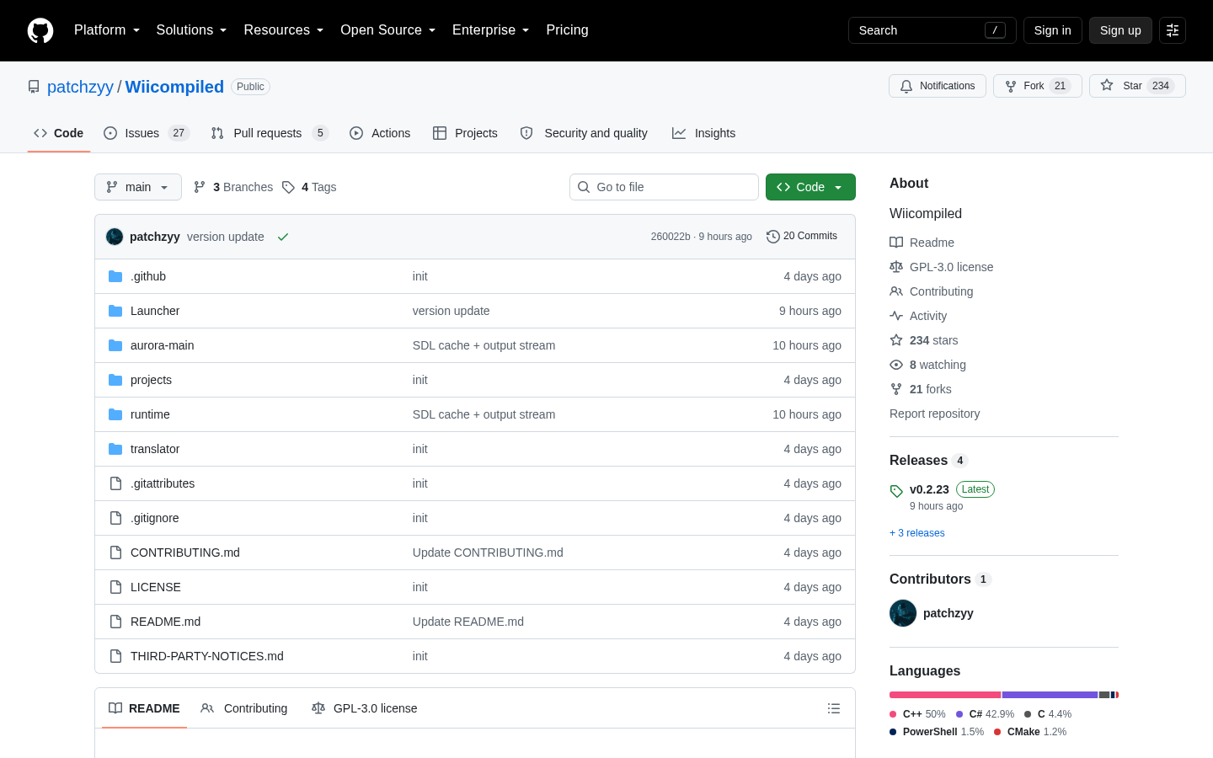The image size is (1213, 758).
Task: Click the Pricing link
Action: coord(567,30)
